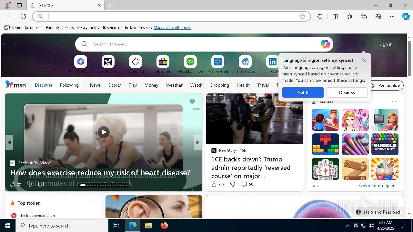Go to next carousel slide
The image size is (413, 232).
point(198,142)
